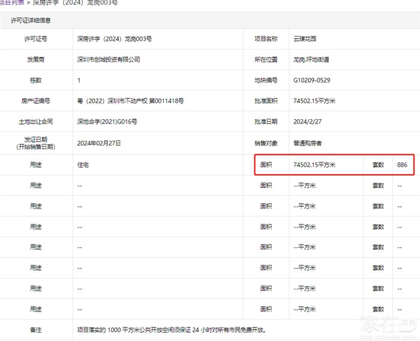Select issue date 2024年02月27日
Viewport: 420px width, 341px height.
pyautogui.click(x=99, y=143)
